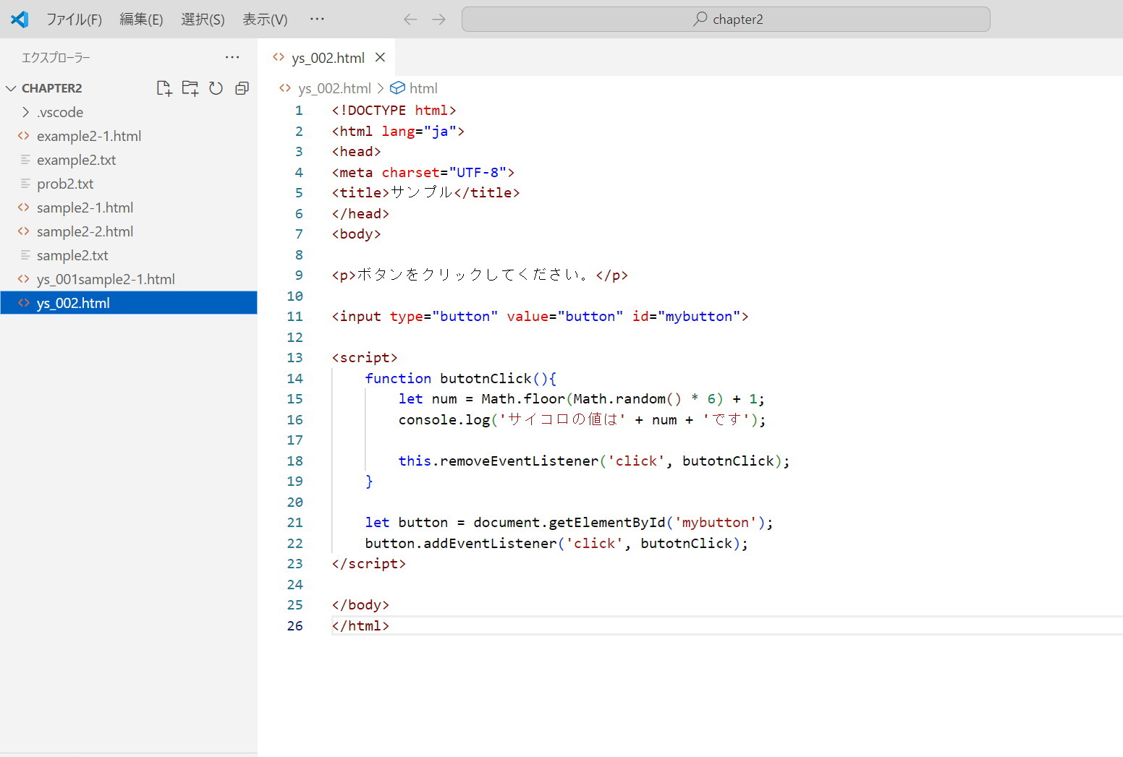The image size is (1123, 757).
Task: Go back with the left arrow
Action: 410,20
